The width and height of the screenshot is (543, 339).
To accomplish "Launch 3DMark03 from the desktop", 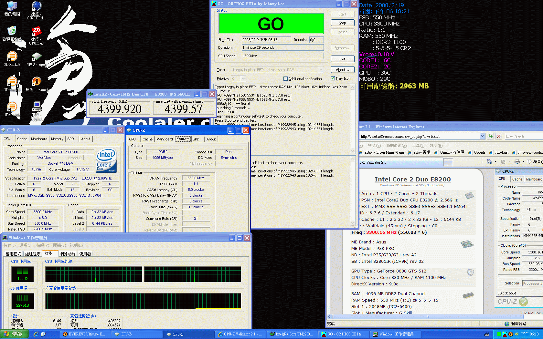I will tap(12, 59).
